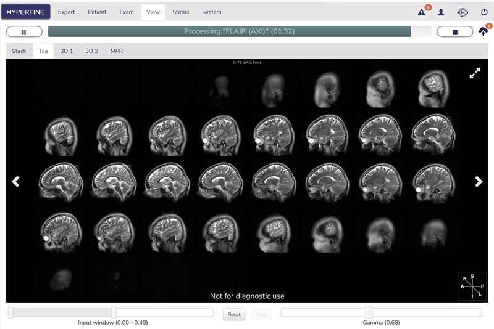The height and width of the screenshot is (329, 494).
Task: Click the orientation axes indicator
Action: [x=472, y=286]
